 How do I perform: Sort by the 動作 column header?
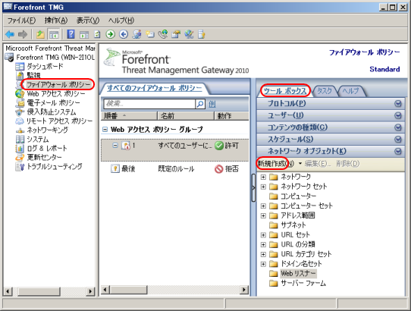[x=232, y=115]
